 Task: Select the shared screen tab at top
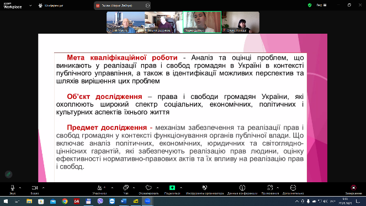click(122, 6)
